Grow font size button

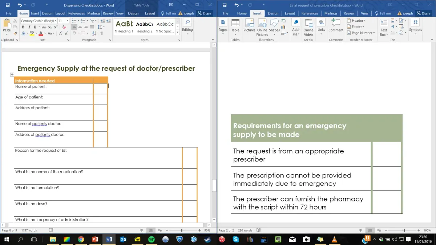tap(60, 33)
